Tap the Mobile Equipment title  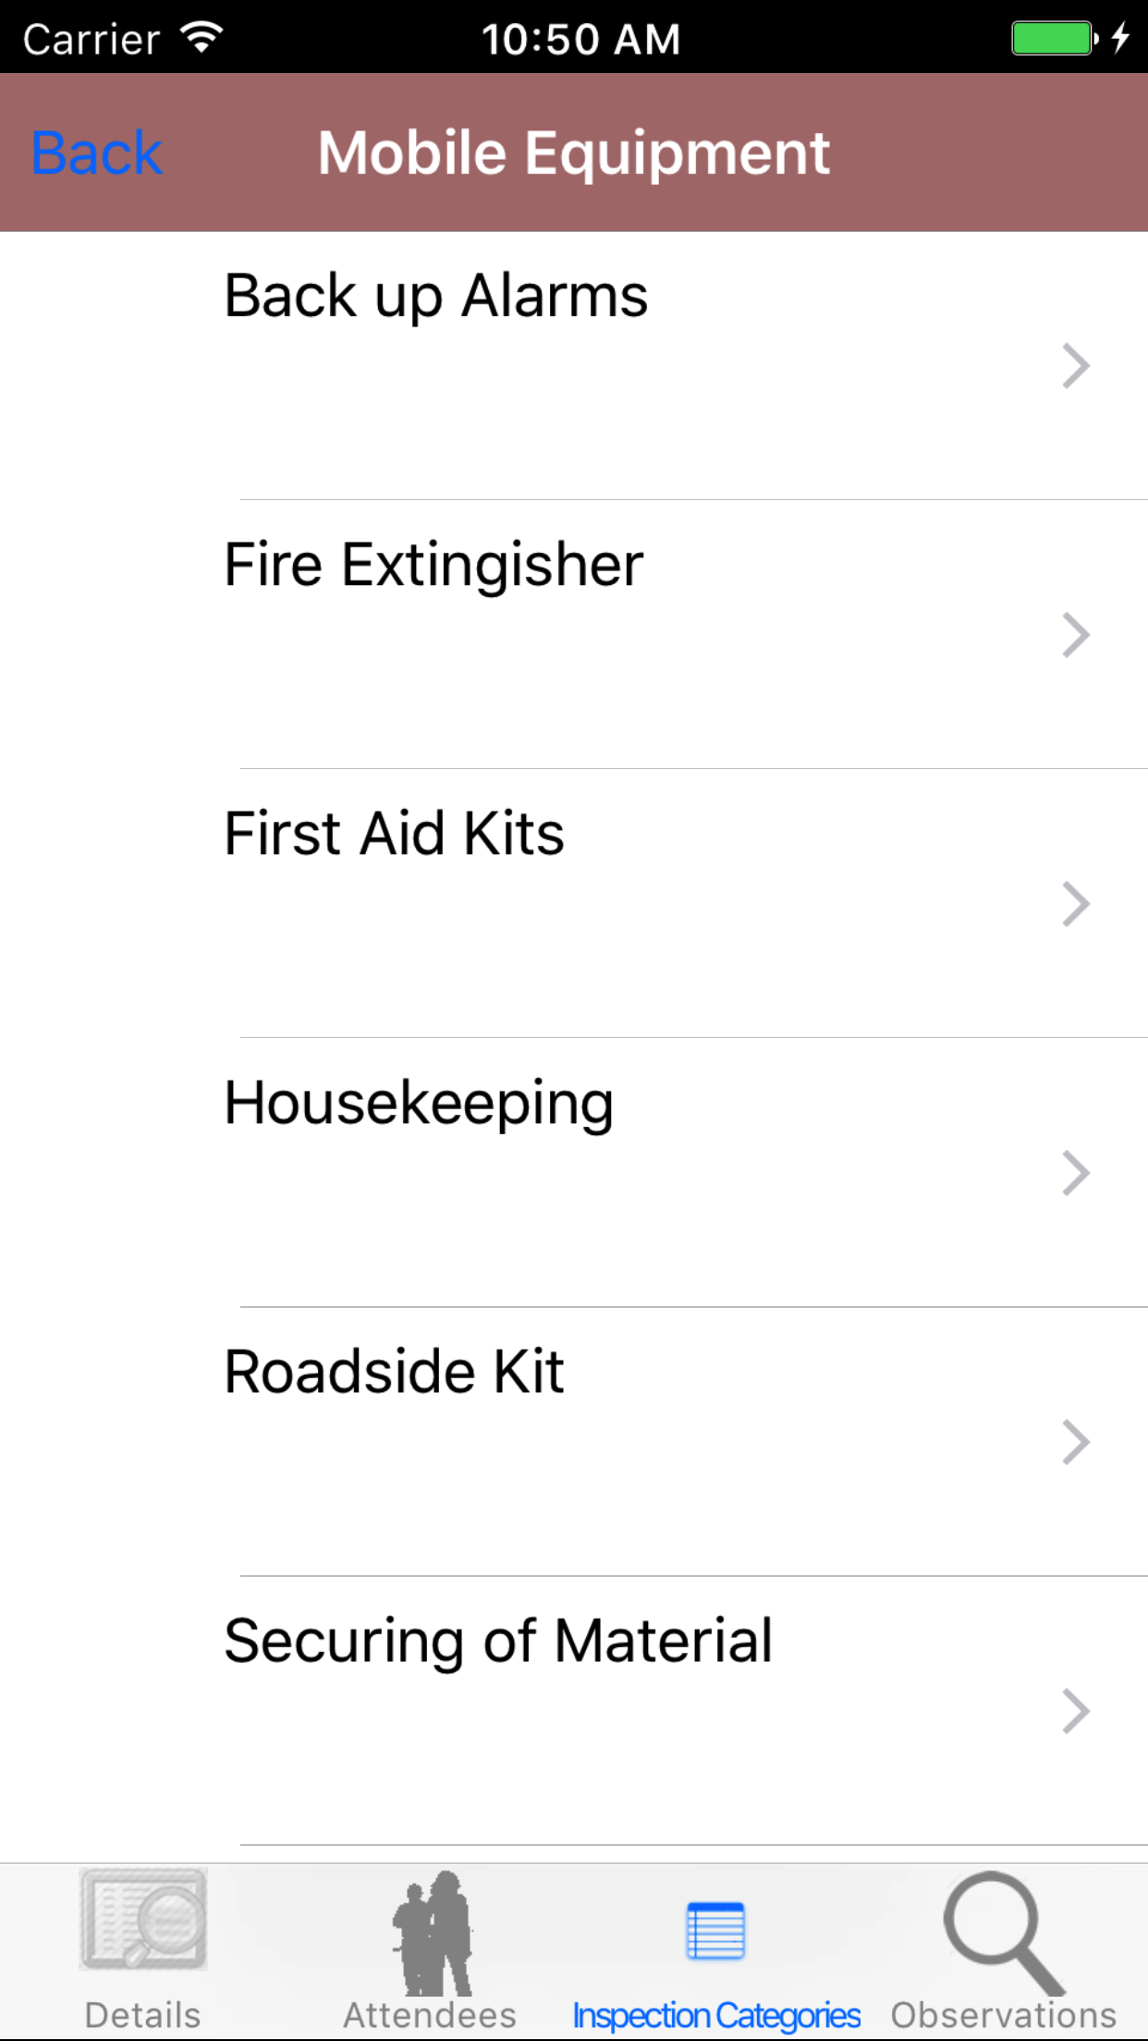click(574, 153)
